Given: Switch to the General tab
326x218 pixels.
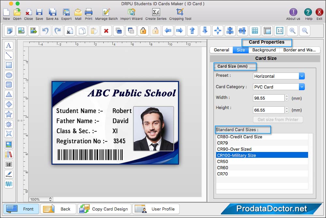Looking at the screenshot, I should pos(221,50).
